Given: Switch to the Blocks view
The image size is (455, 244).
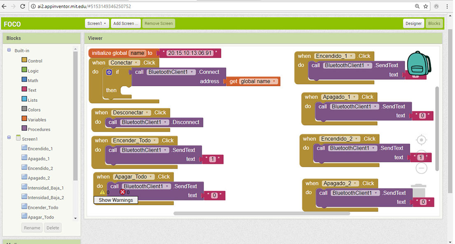Looking at the screenshot, I should [x=434, y=23].
